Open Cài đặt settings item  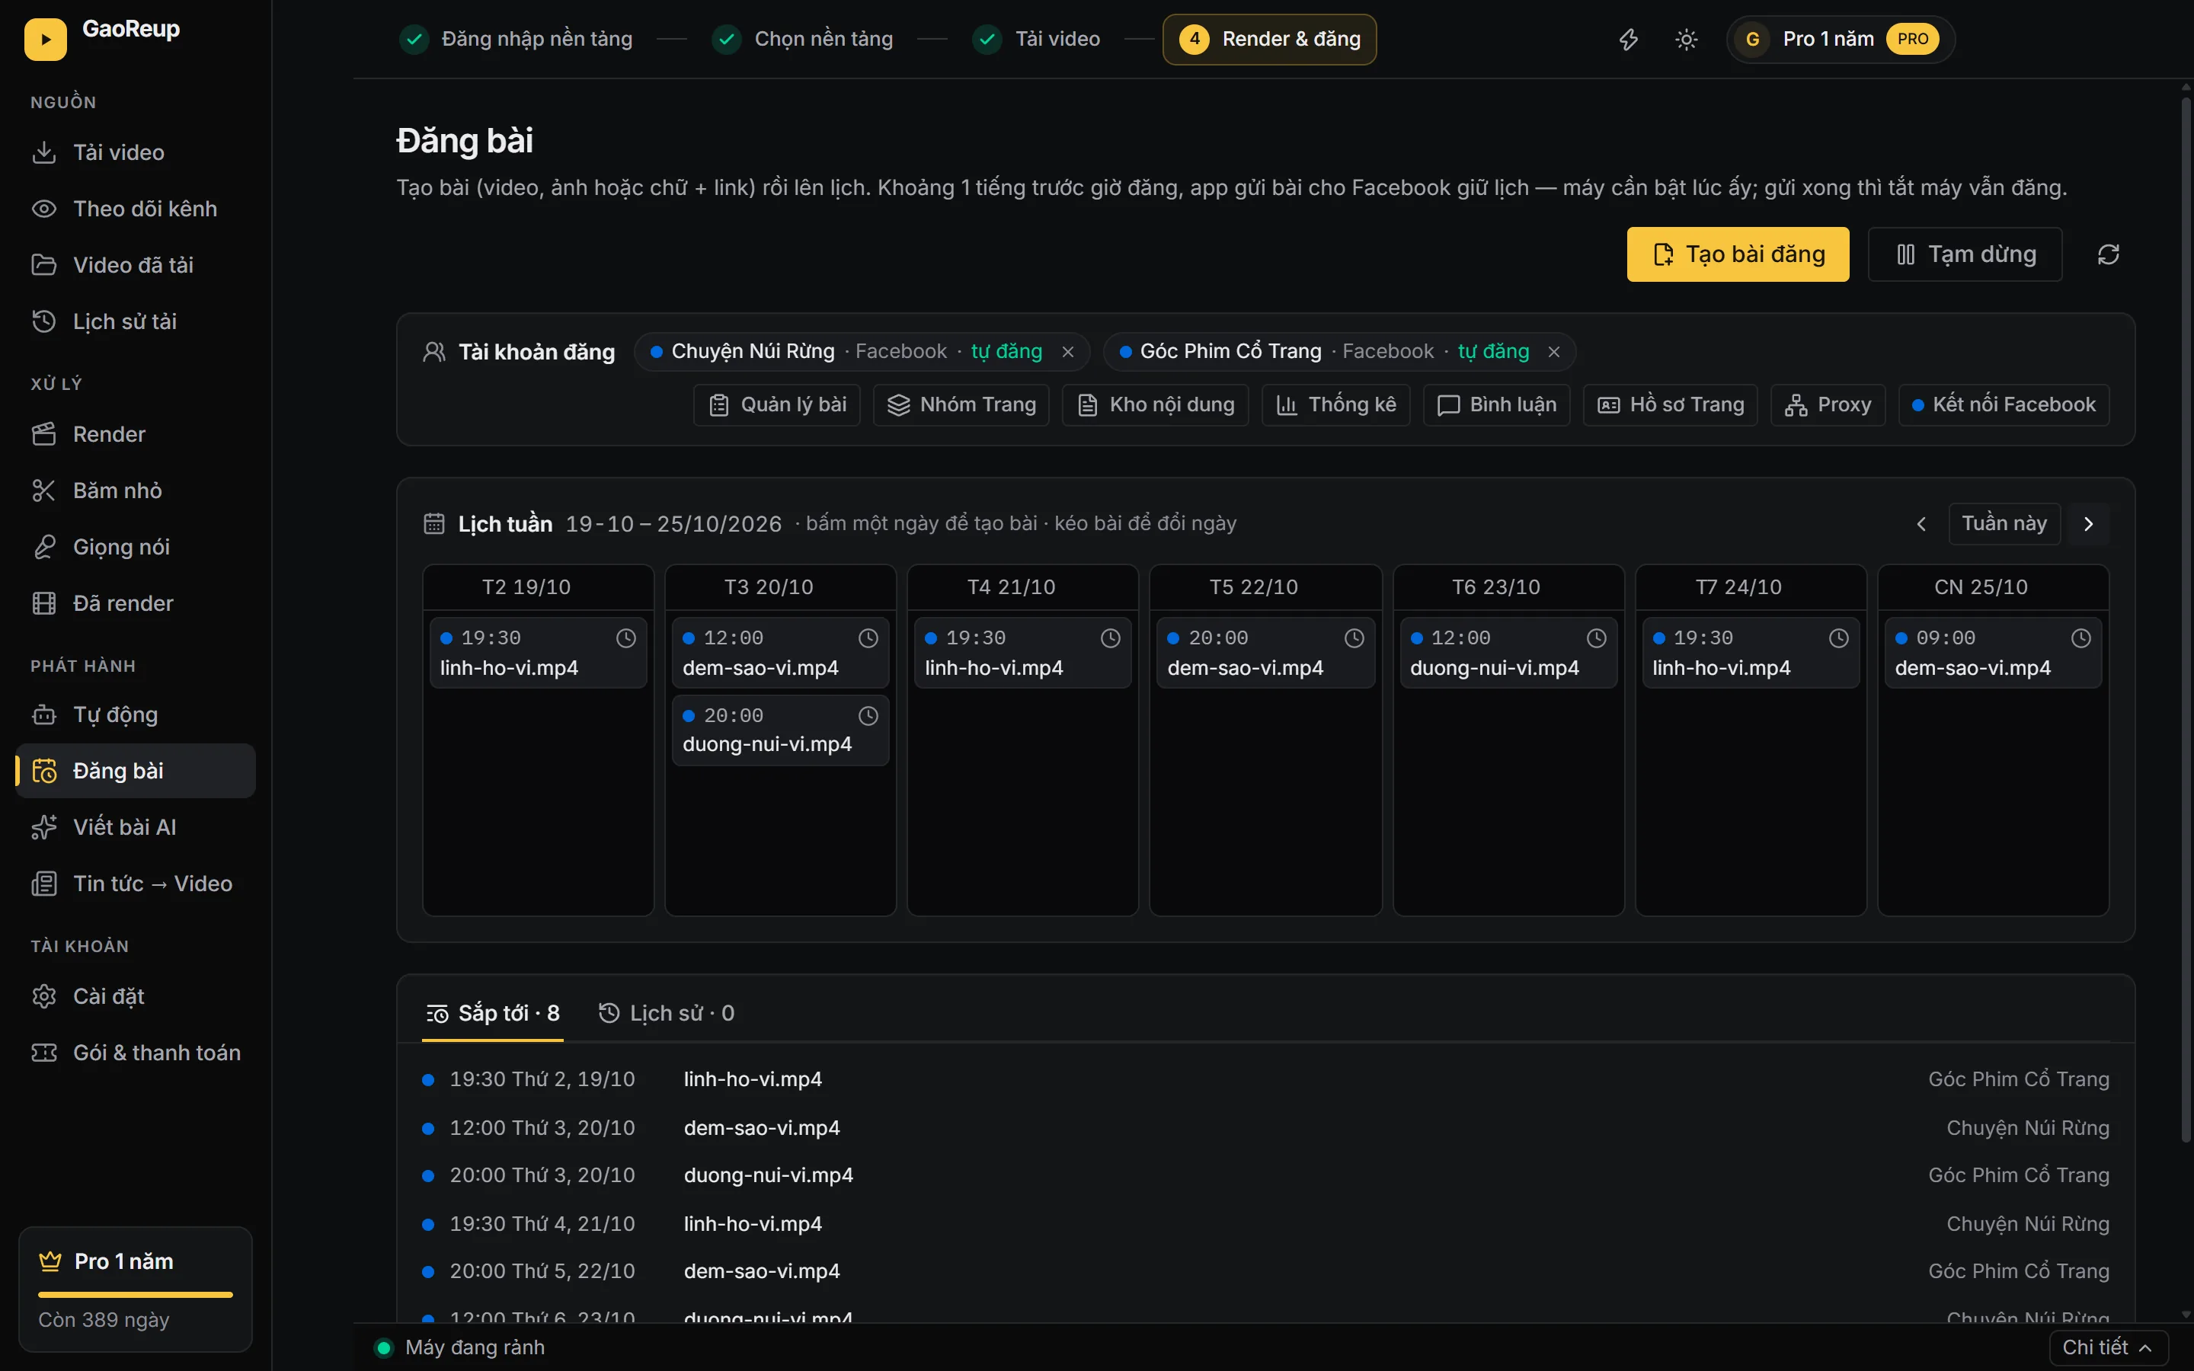coord(135,996)
